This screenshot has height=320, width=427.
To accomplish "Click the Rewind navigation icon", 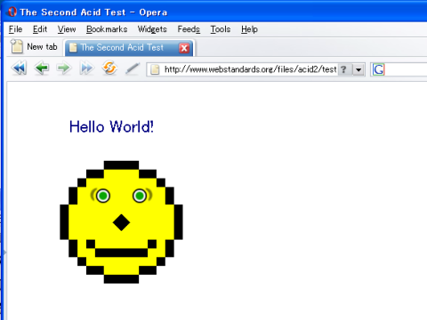I will click(x=20, y=68).
